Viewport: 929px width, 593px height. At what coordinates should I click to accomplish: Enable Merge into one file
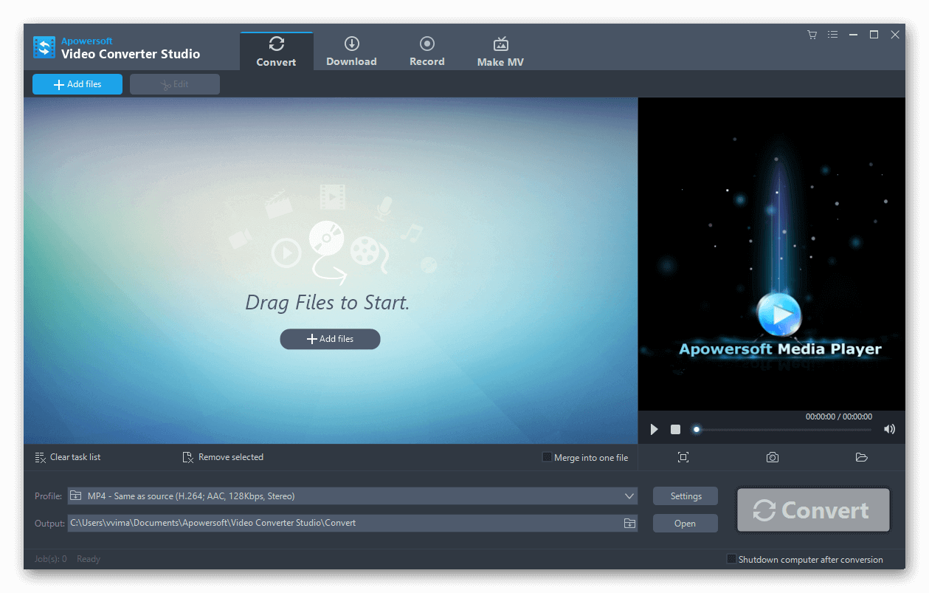pyautogui.click(x=547, y=457)
